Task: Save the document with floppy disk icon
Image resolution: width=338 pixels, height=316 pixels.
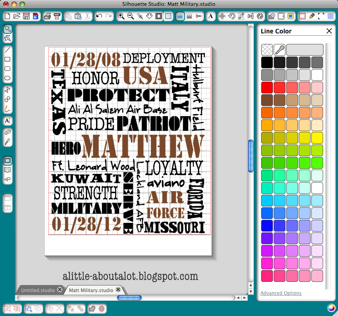Action: (26, 16)
